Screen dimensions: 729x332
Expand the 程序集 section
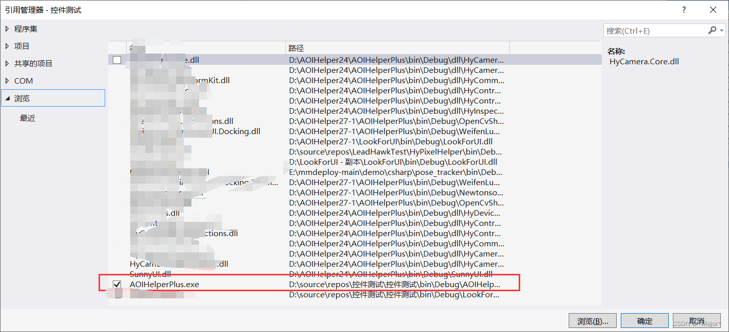click(6, 29)
